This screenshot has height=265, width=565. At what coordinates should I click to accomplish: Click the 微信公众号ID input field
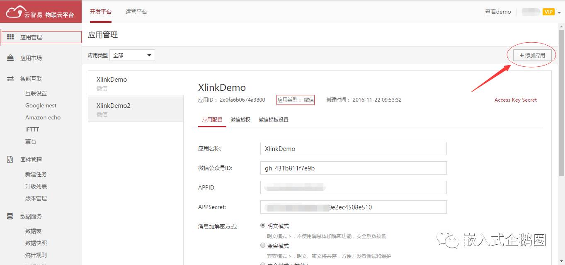click(354, 168)
